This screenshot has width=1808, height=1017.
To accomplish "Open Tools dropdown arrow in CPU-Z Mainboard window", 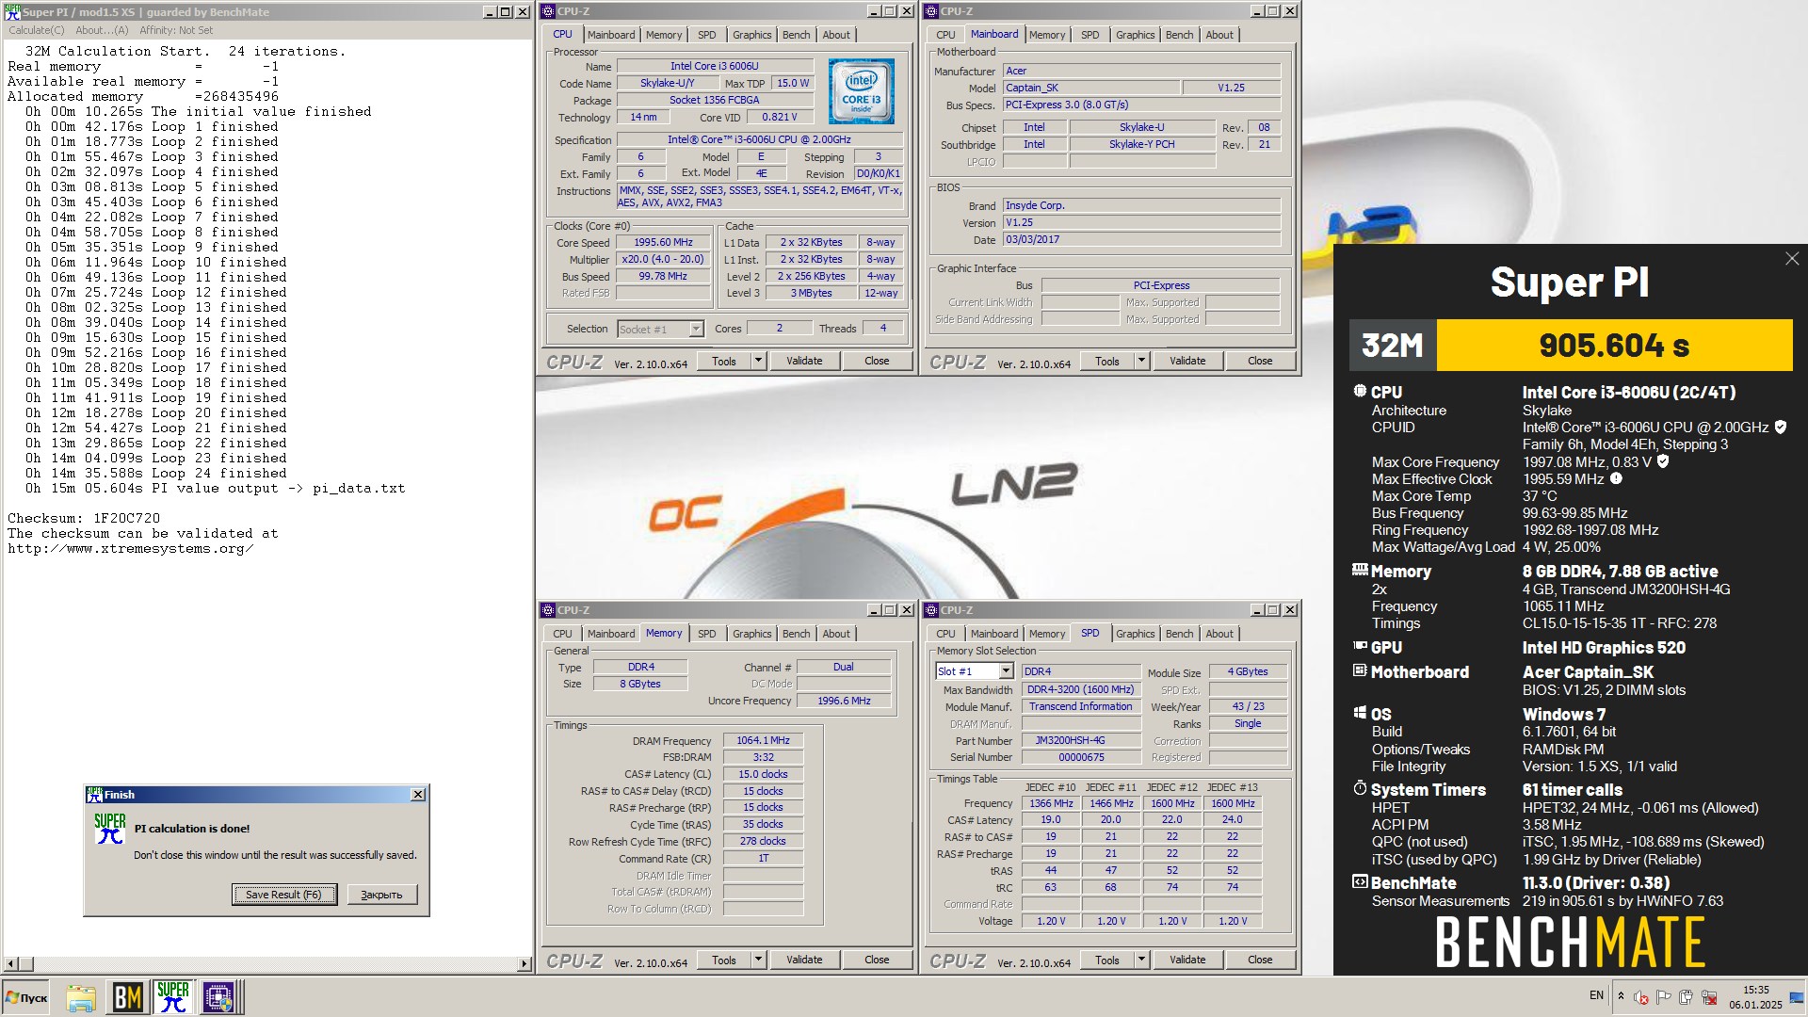I will point(1141,361).
